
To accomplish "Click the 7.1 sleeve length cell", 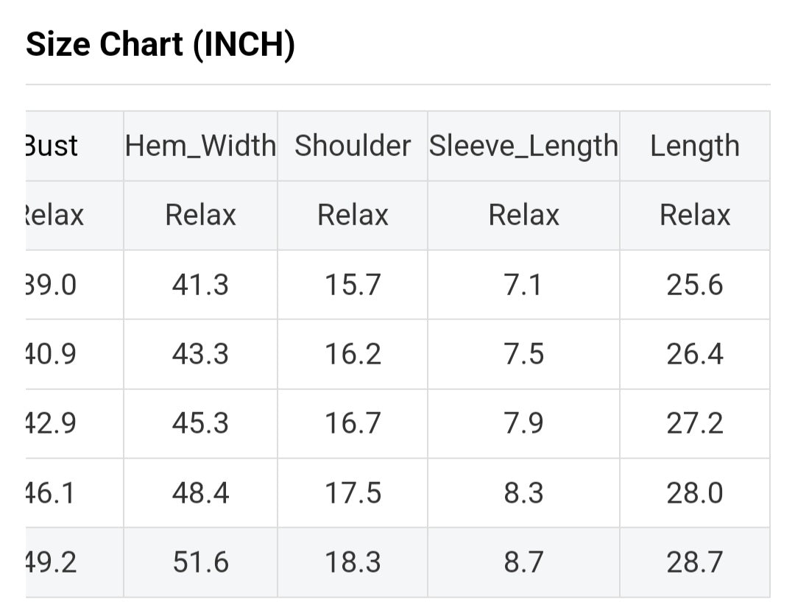I will pyautogui.click(x=523, y=285).
